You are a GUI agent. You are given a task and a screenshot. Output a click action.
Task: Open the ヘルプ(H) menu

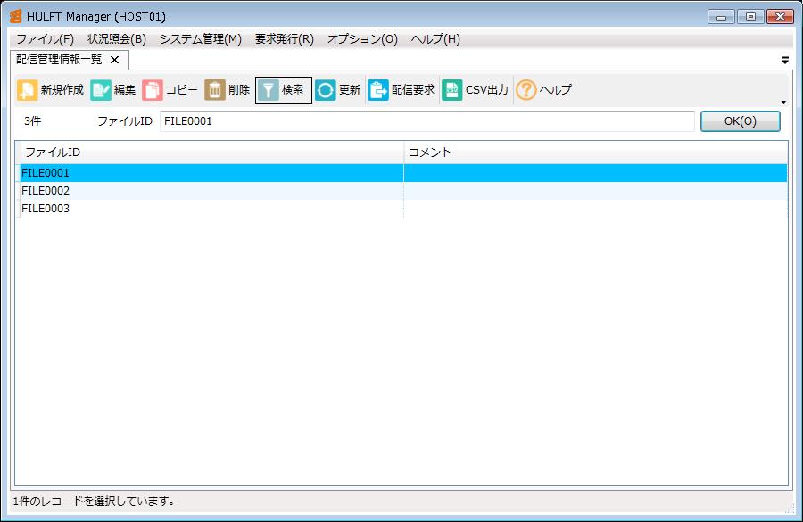[435, 39]
